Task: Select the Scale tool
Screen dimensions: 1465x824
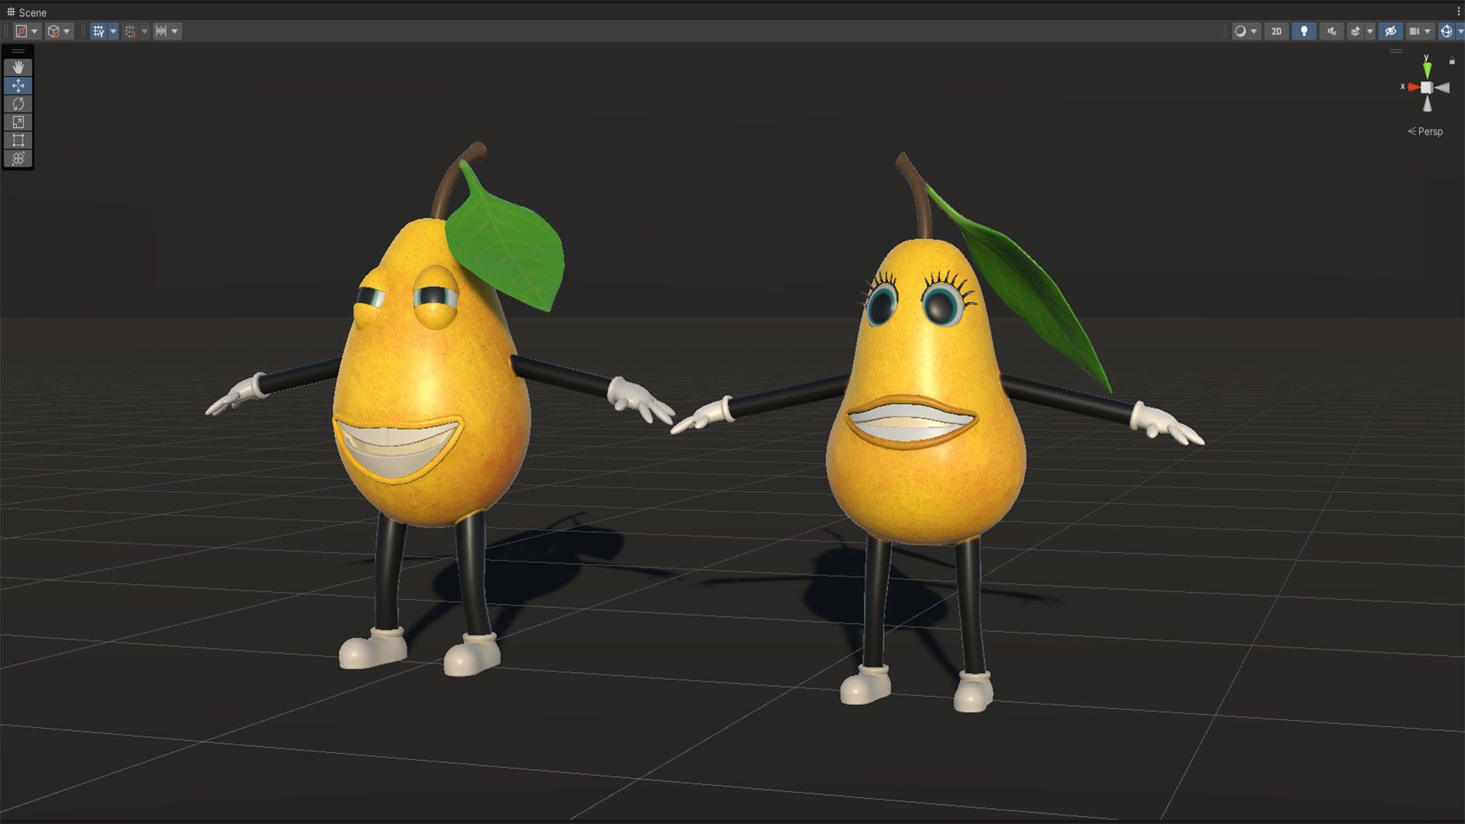Action: [x=18, y=122]
